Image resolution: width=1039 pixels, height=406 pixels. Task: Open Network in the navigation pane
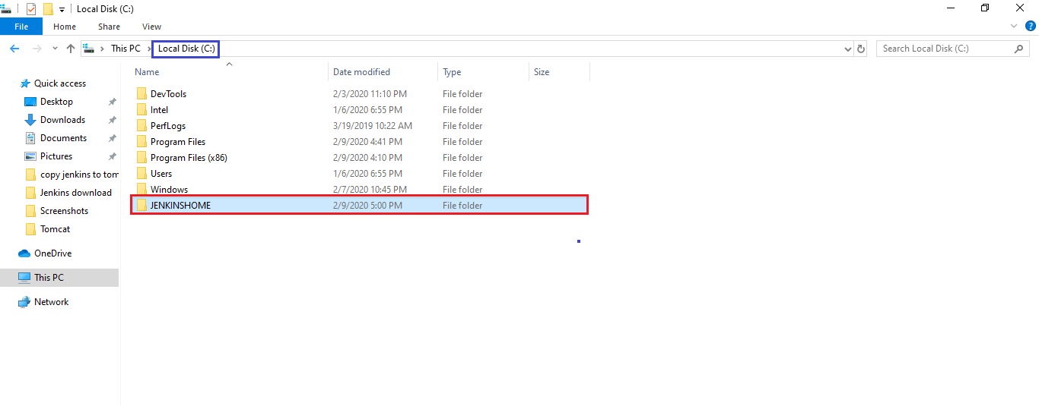coord(51,302)
